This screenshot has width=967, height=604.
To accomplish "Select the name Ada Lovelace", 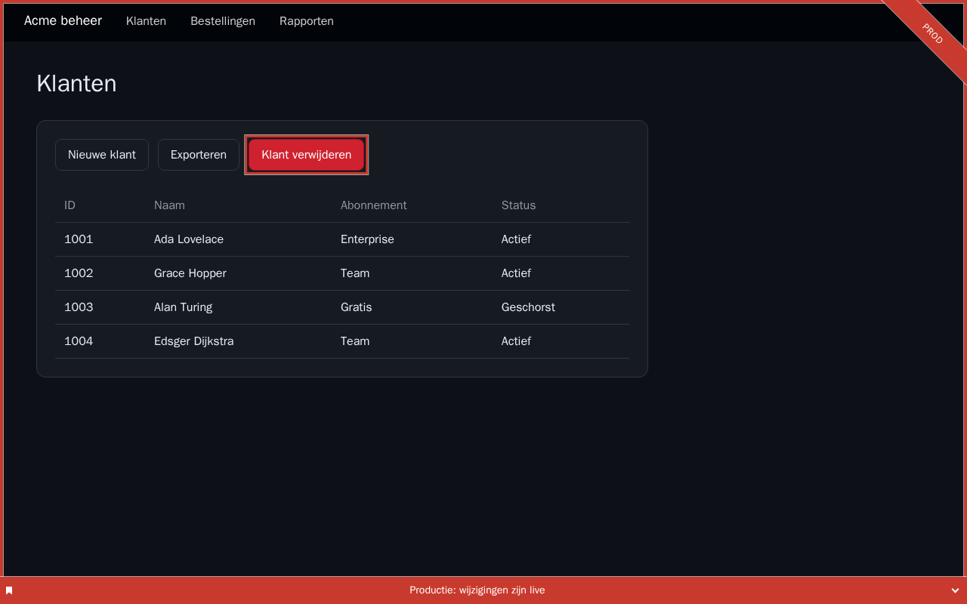I will 189,239.
